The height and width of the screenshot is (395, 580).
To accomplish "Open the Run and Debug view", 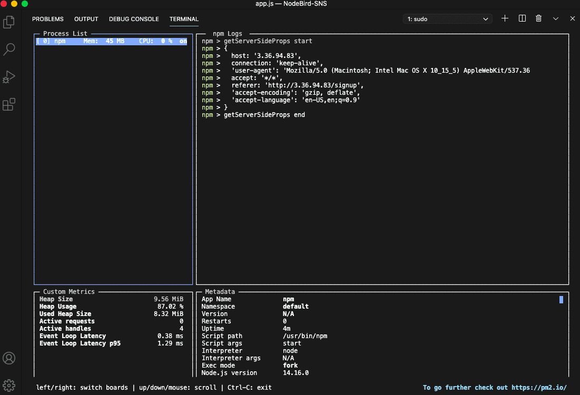I will pos(9,77).
